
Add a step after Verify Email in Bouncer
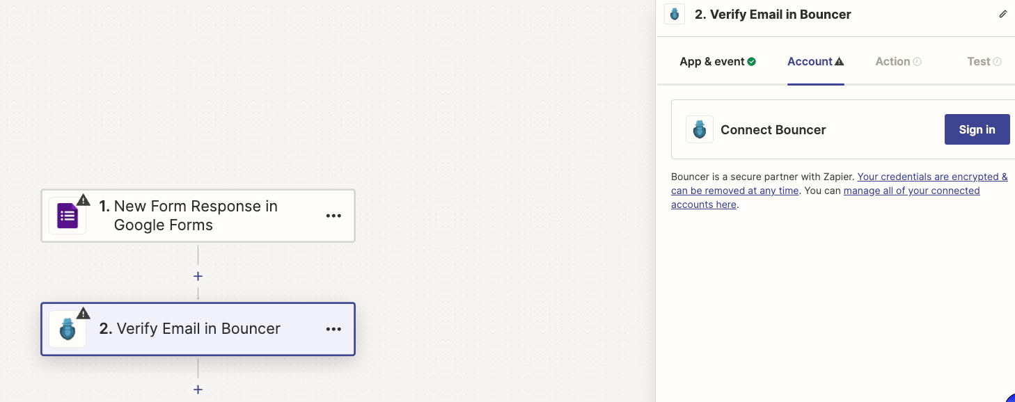[x=198, y=389]
